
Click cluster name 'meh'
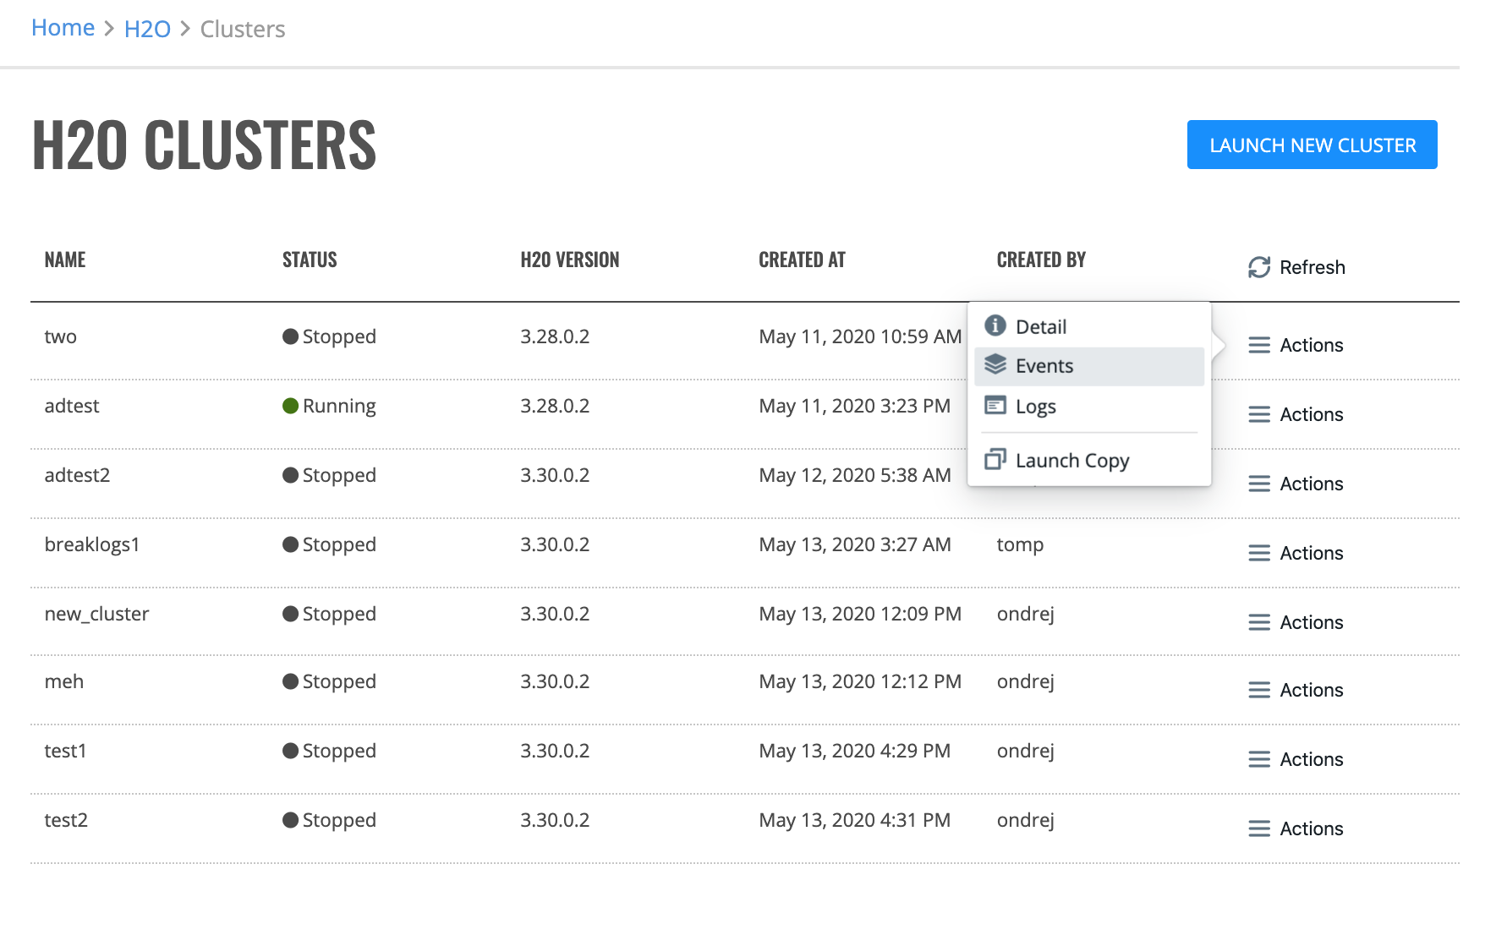point(64,681)
